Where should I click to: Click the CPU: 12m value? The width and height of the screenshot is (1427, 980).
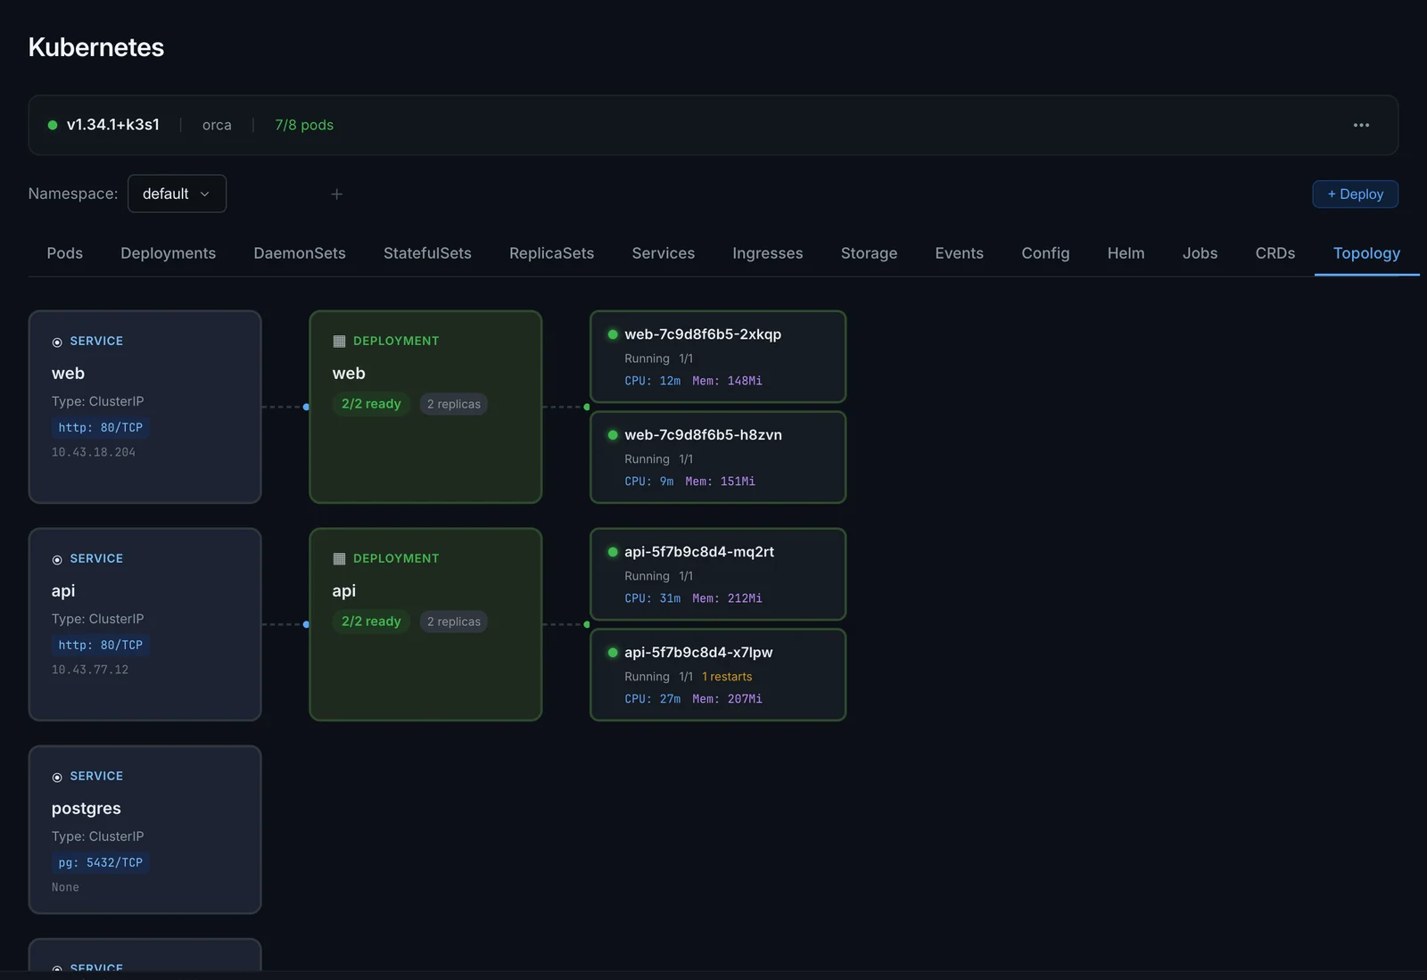[653, 381]
